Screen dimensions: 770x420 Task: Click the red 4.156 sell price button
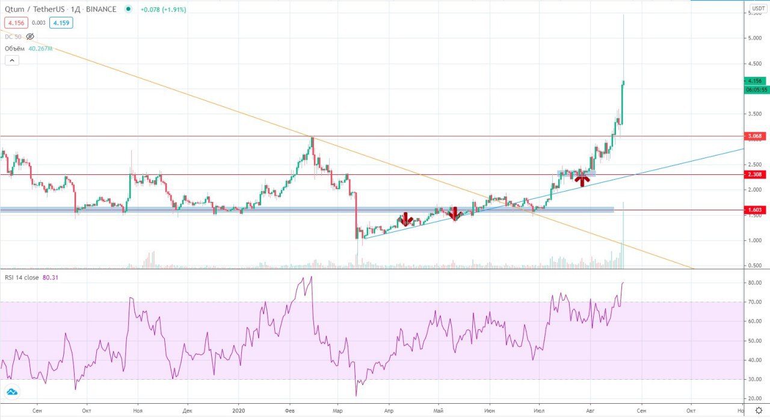(15, 23)
